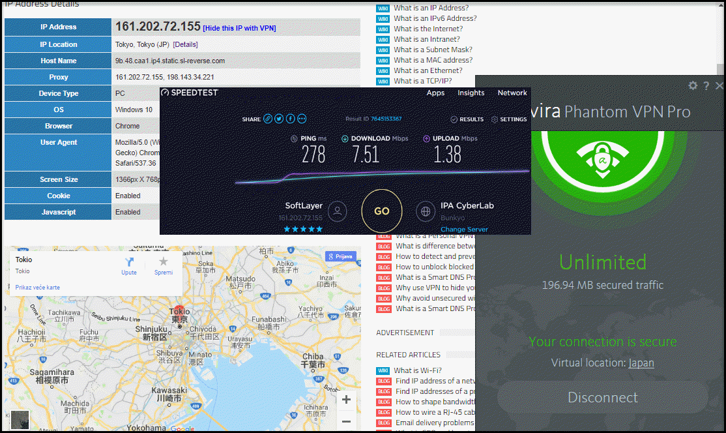Click the upload speed value 1.38
726x433 pixels.
(447, 155)
